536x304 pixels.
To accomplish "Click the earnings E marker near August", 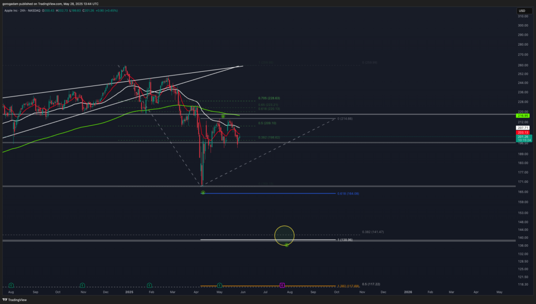I will [x=11, y=285].
